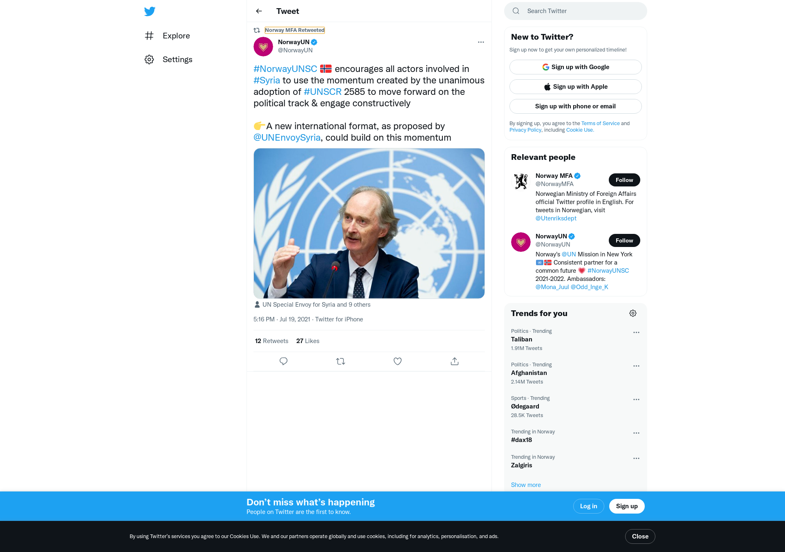This screenshot has height=552, width=785.
Task: Open more options for Taliban trend
Action: pyautogui.click(x=636, y=332)
